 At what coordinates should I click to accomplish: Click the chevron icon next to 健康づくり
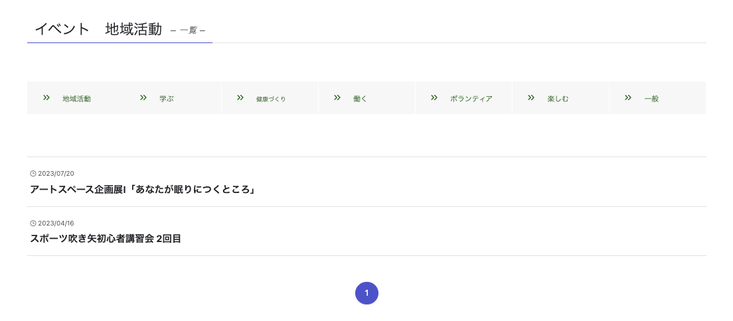coord(240,97)
